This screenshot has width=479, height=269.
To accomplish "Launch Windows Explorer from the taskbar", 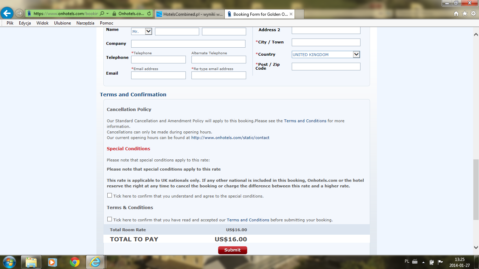I will (31, 262).
